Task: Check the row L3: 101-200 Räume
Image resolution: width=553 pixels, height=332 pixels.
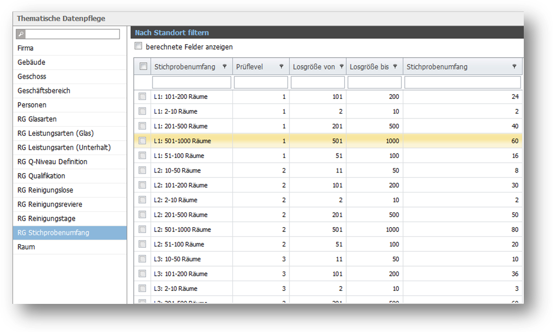Action: pos(142,274)
